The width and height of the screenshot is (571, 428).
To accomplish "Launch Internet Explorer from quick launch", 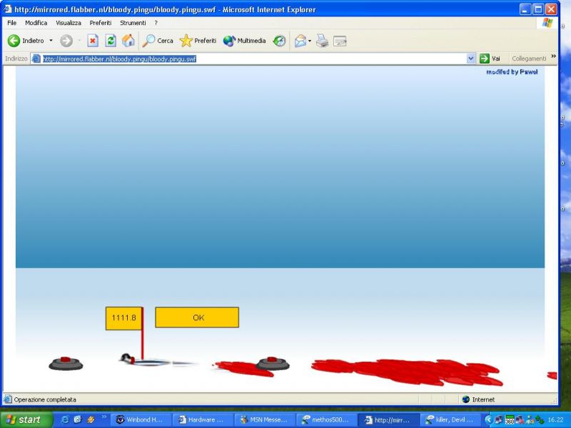I will [x=65, y=419].
